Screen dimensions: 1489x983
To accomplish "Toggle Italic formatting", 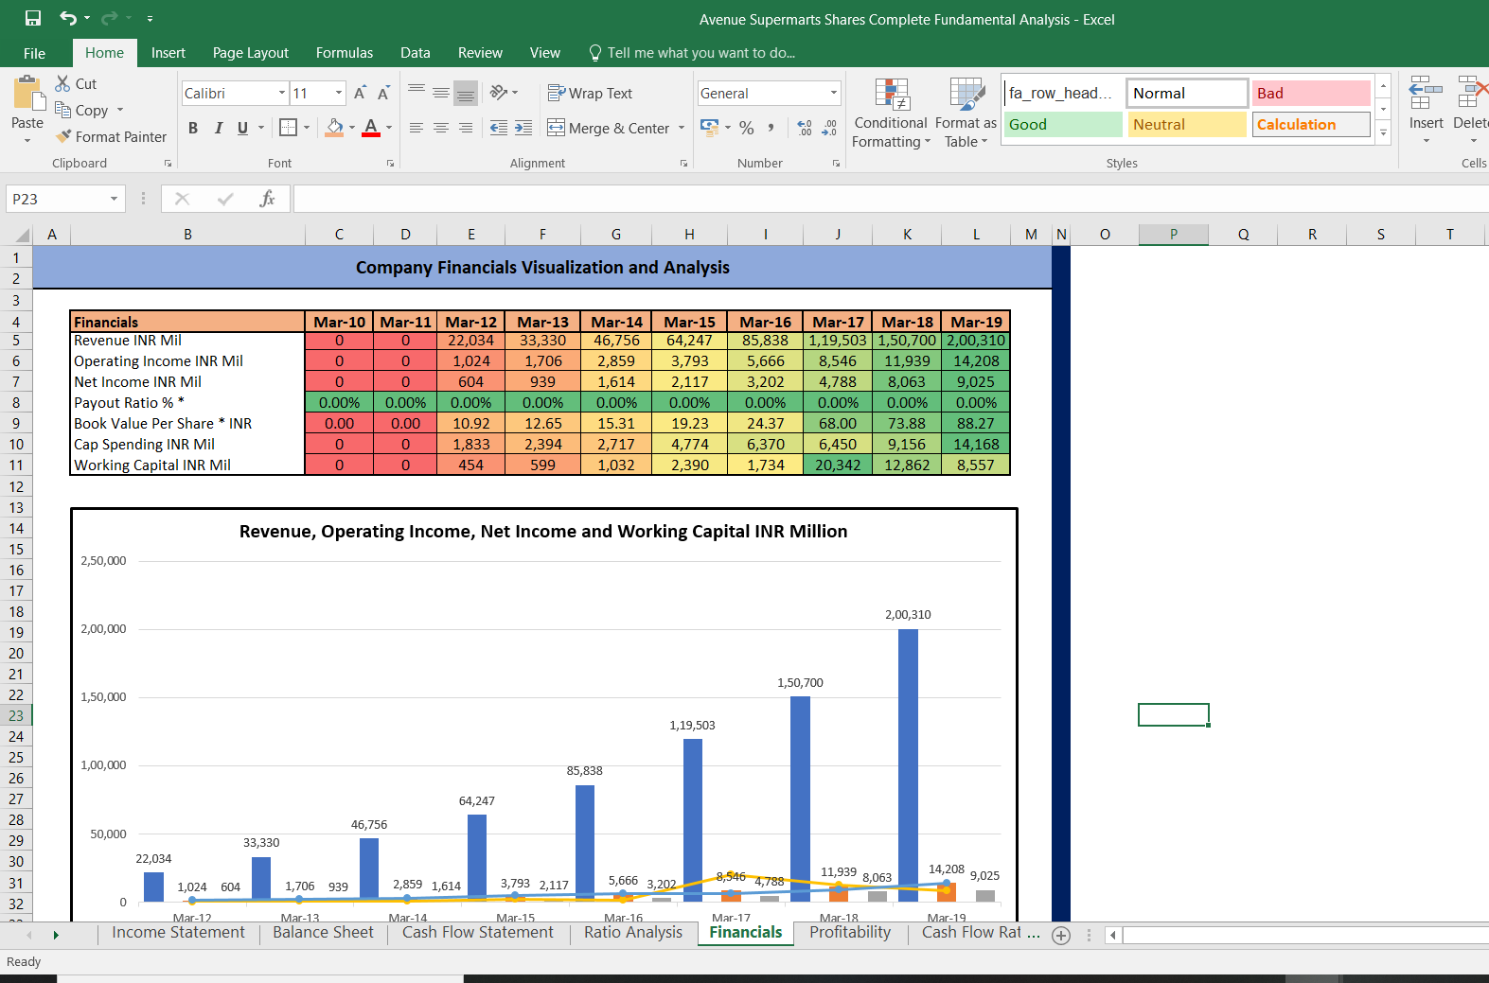I will [219, 128].
